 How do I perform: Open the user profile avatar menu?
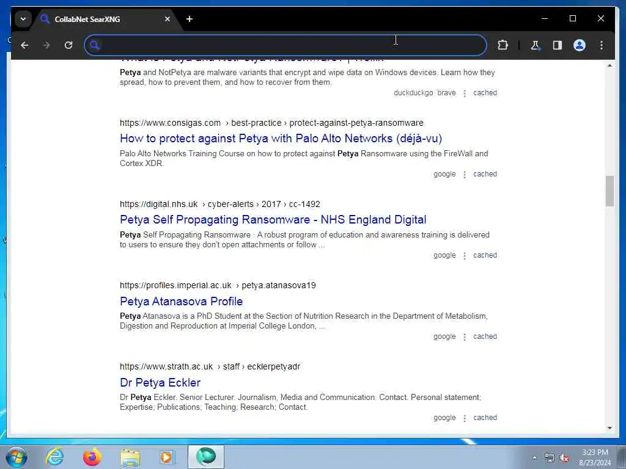point(580,45)
